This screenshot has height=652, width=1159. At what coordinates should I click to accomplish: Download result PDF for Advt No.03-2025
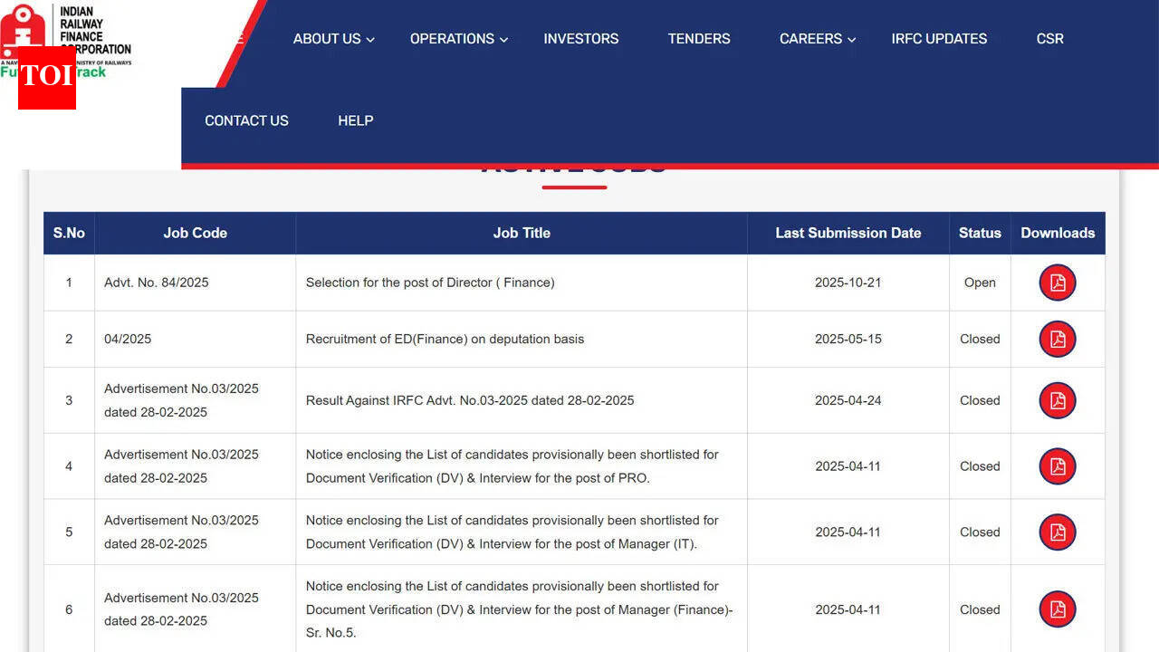coord(1057,400)
